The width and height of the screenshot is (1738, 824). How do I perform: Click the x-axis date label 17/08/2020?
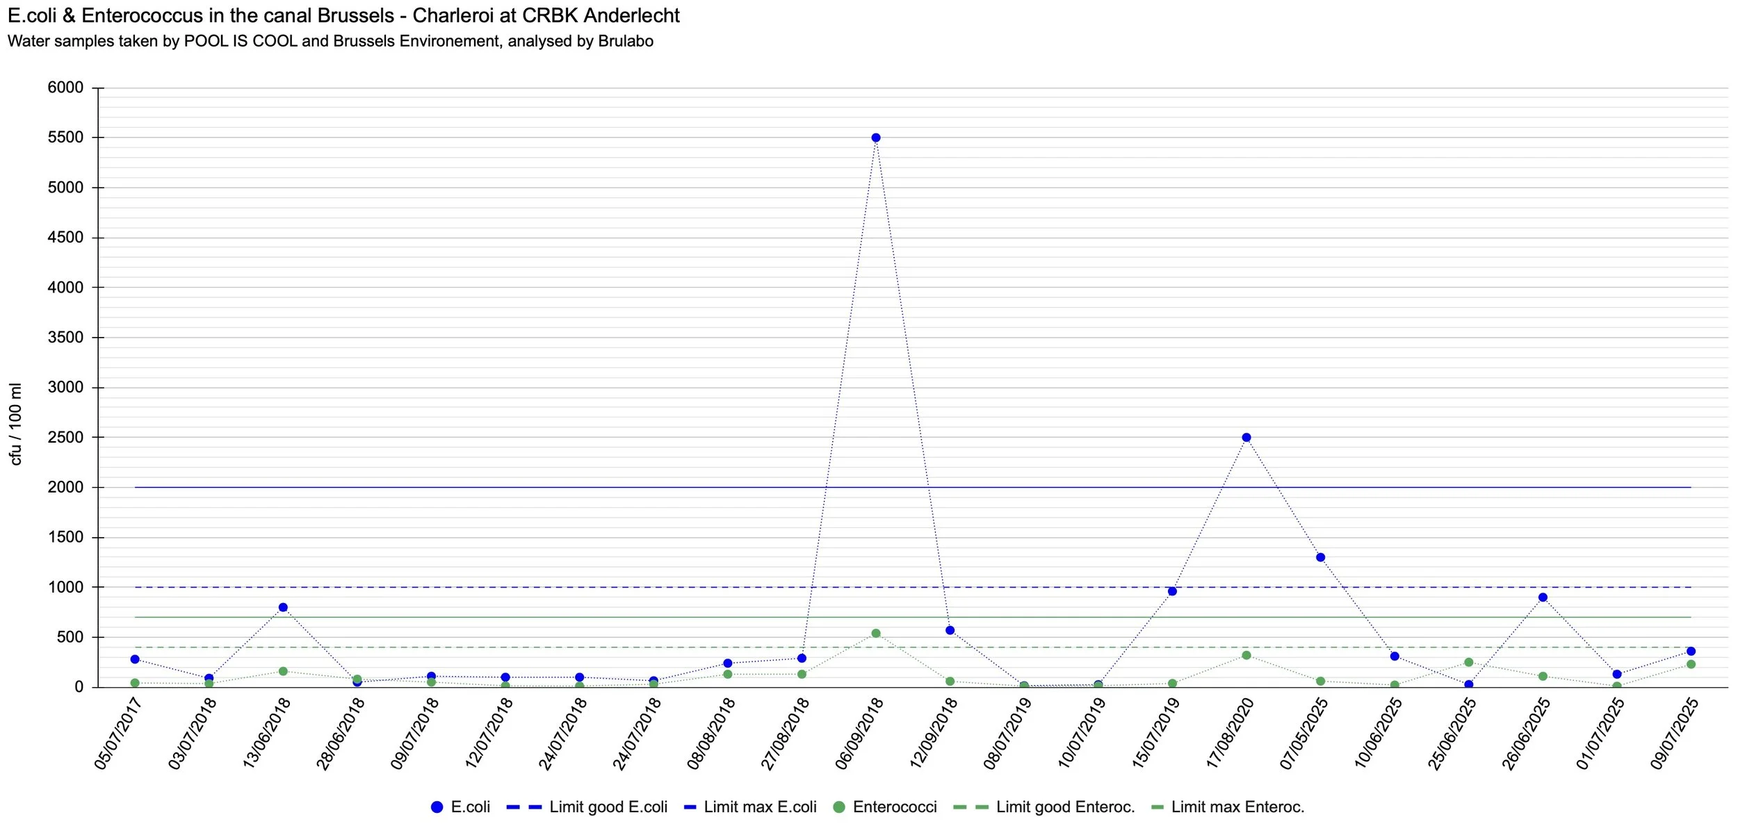click(1229, 734)
